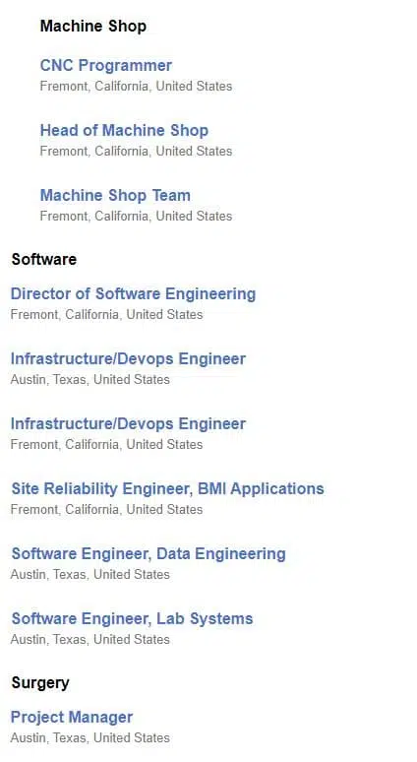Click Fremont location under Site Reliability Engineer
Viewport: 417px width, 762px height.
point(107,509)
